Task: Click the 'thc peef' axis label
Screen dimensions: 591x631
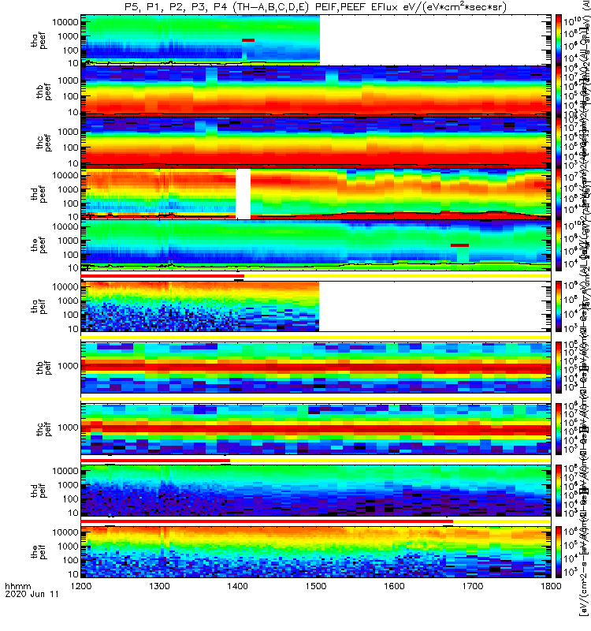Action: click(44, 143)
